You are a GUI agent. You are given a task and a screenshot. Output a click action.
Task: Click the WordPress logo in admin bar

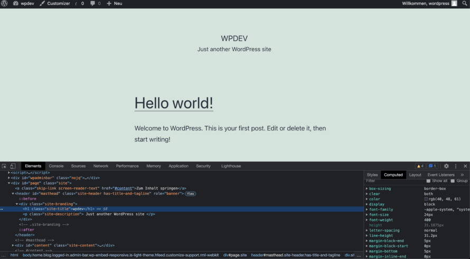click(5, 3)
